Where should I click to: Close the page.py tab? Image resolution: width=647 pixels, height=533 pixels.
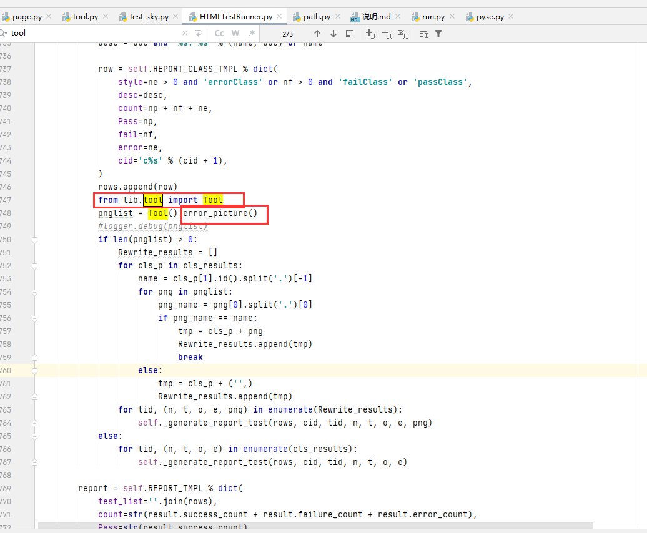pyautogui.click(x=49, y=16)
